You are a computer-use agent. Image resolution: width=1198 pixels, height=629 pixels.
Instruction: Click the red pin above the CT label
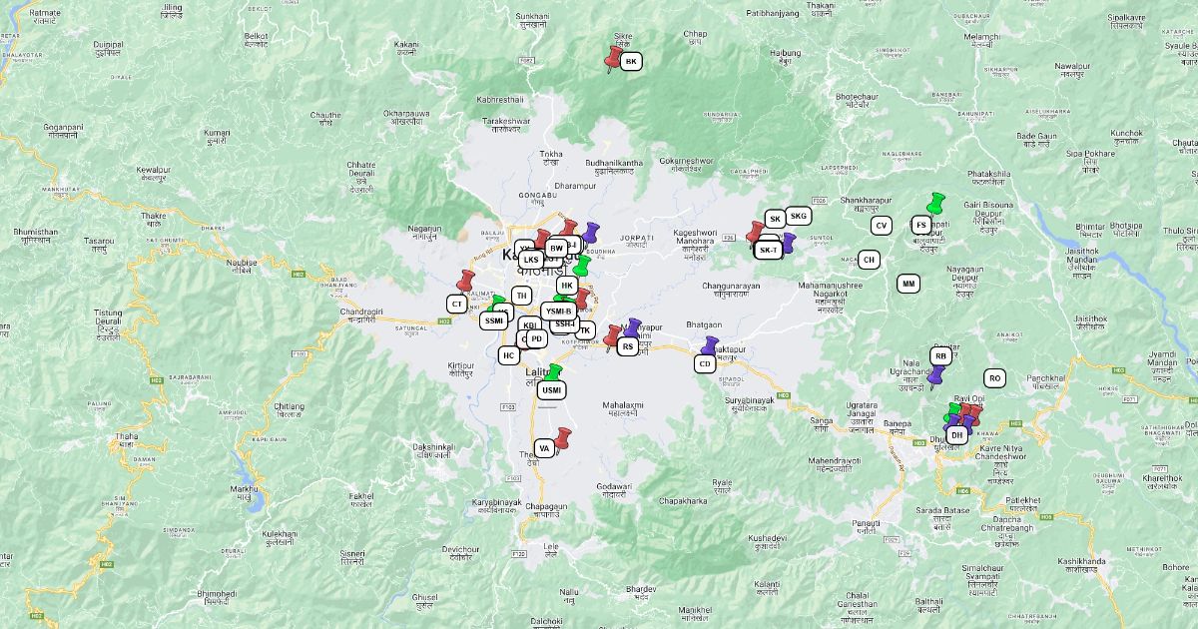(x=465, y=282)
